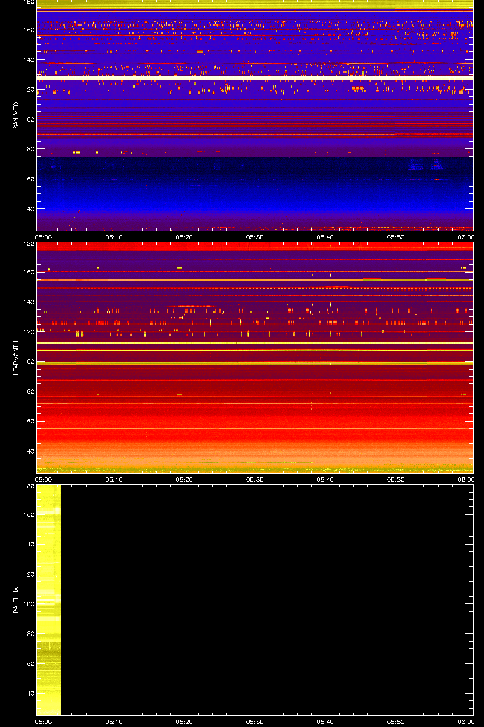Pick 80 frequency label on Palehua axis
484x727 pixels.
[30, 634]
